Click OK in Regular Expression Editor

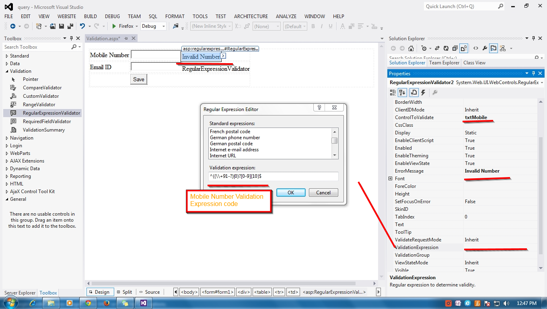(x=291, y=193)
